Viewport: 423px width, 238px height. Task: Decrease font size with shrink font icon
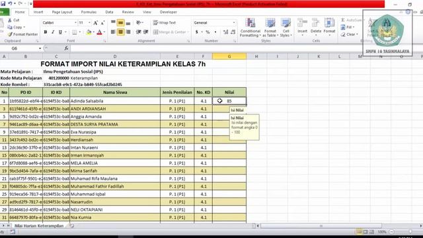tap(102, 23)
